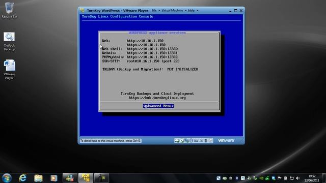Open the File menu in VMware Player
This screenshot has height=183, width=326.
coord(154,10)
